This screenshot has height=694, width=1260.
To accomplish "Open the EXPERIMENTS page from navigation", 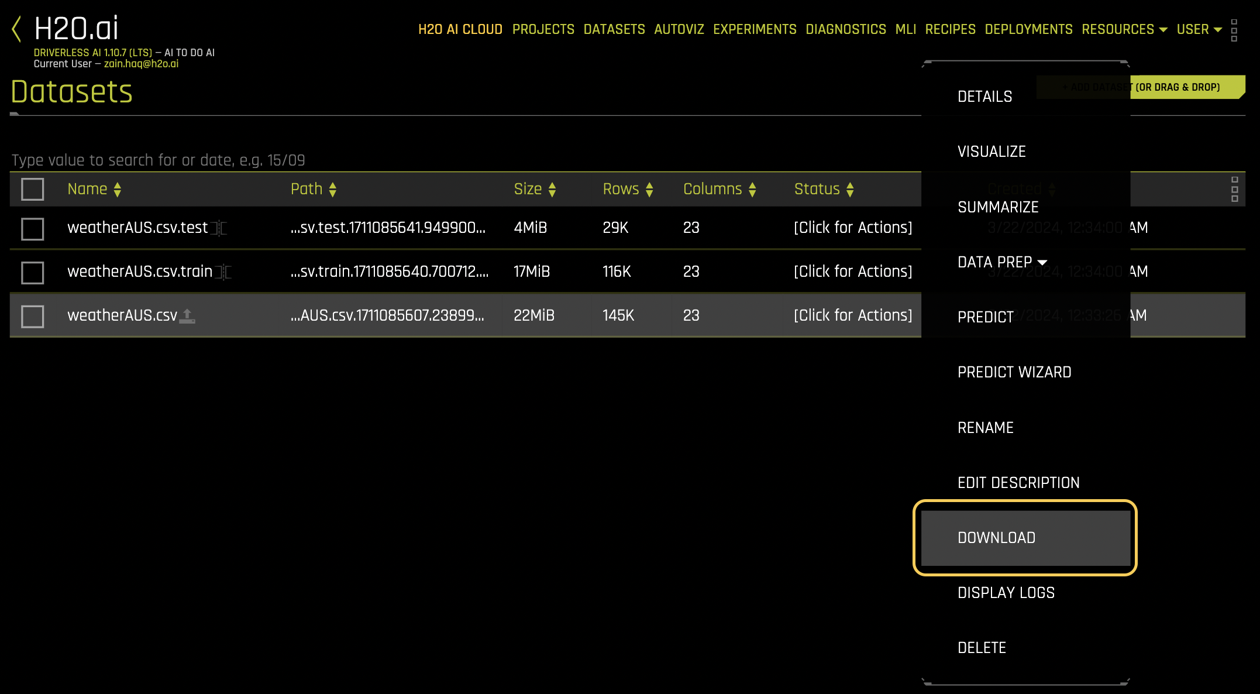I will [x=755, y=29].
